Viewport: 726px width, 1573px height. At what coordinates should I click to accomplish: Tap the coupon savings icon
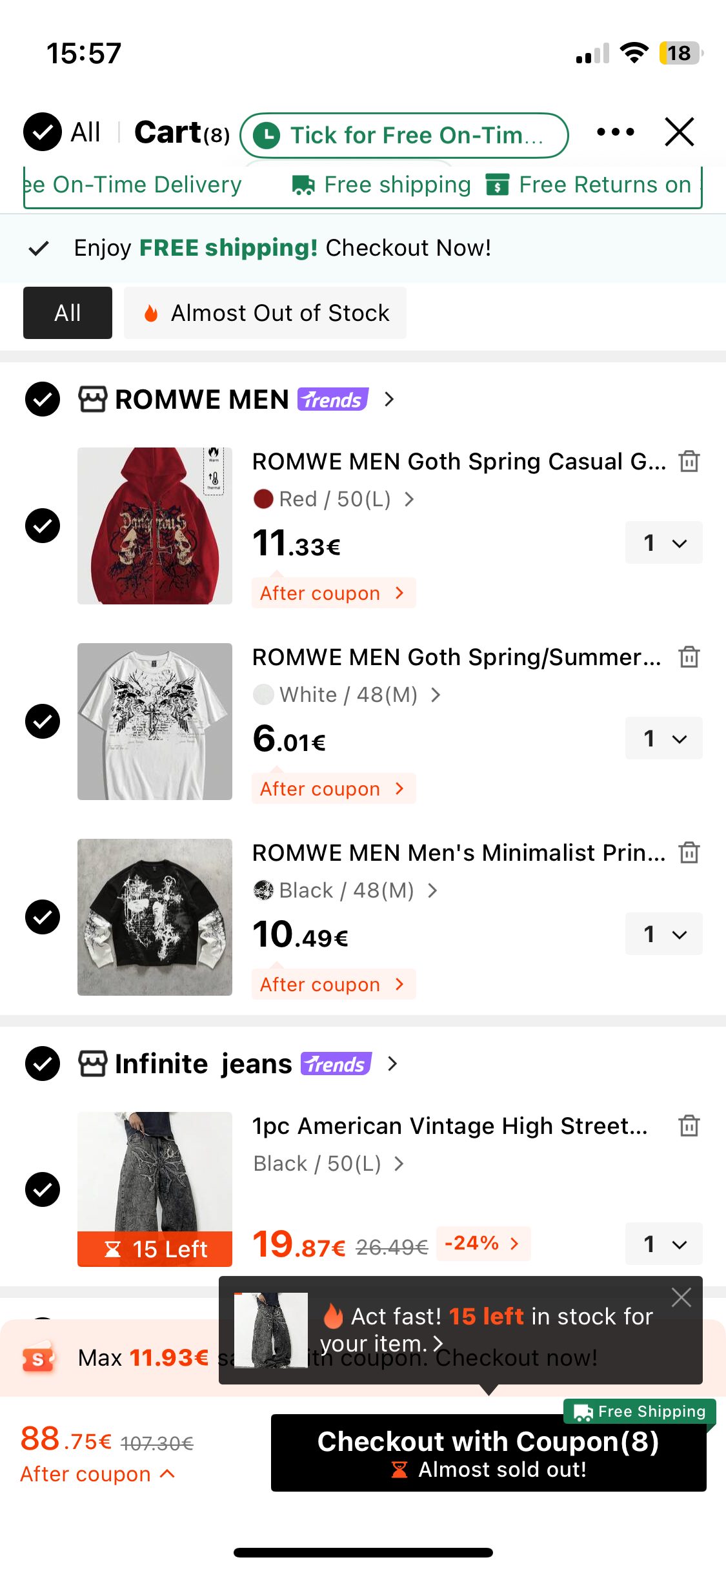pyautogui.click(x=38, y=1359)
